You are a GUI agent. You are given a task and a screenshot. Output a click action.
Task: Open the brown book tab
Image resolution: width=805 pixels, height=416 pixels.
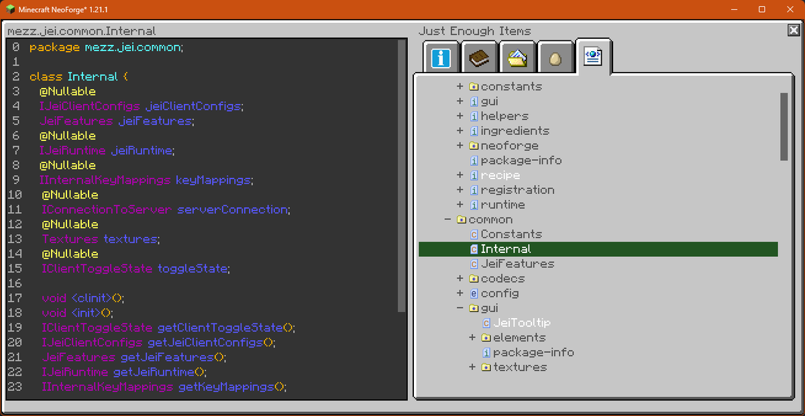(x=480, y=58)
